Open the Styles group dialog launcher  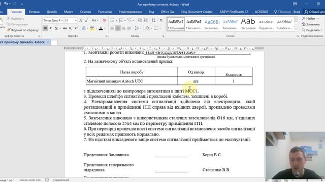point(298,36)
